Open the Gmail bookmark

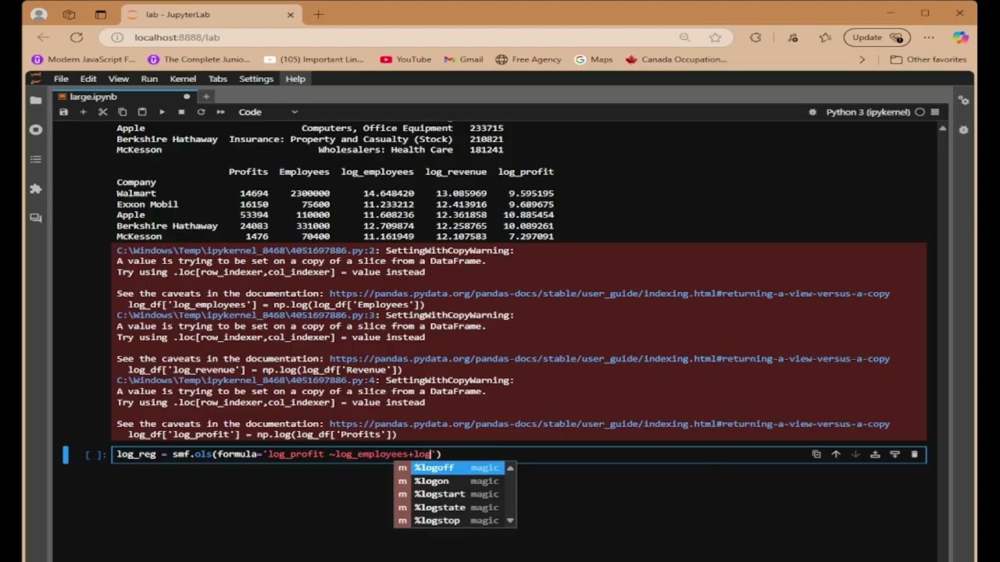463,59
